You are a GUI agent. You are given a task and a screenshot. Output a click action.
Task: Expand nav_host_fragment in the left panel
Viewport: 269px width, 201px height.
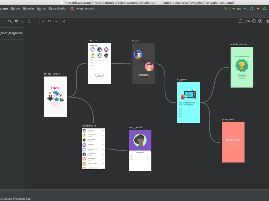12,33
